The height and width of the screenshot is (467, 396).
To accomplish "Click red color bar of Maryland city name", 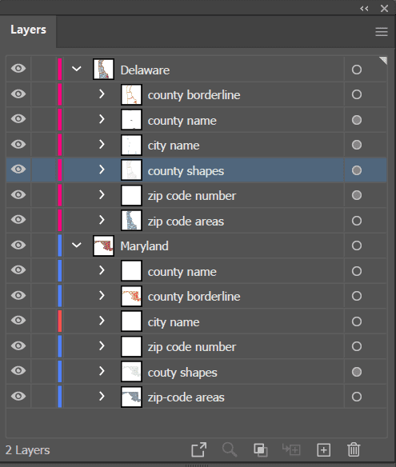I will click(x=60, y=321).
